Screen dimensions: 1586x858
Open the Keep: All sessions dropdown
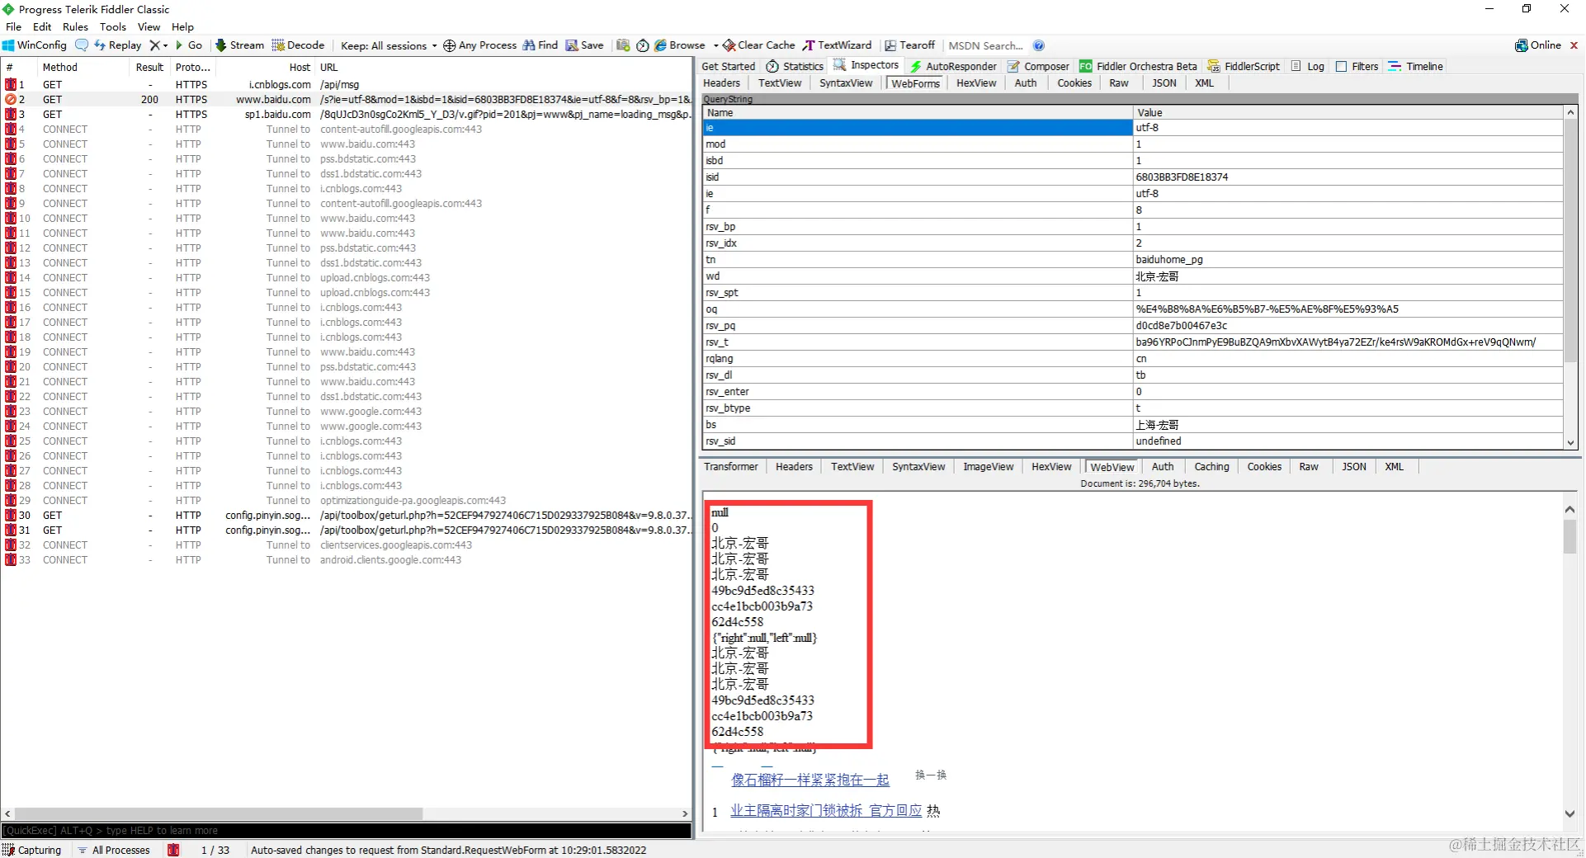(x=389, y=45)
